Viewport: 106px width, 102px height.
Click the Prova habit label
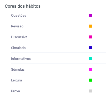[x=16, y=91]
